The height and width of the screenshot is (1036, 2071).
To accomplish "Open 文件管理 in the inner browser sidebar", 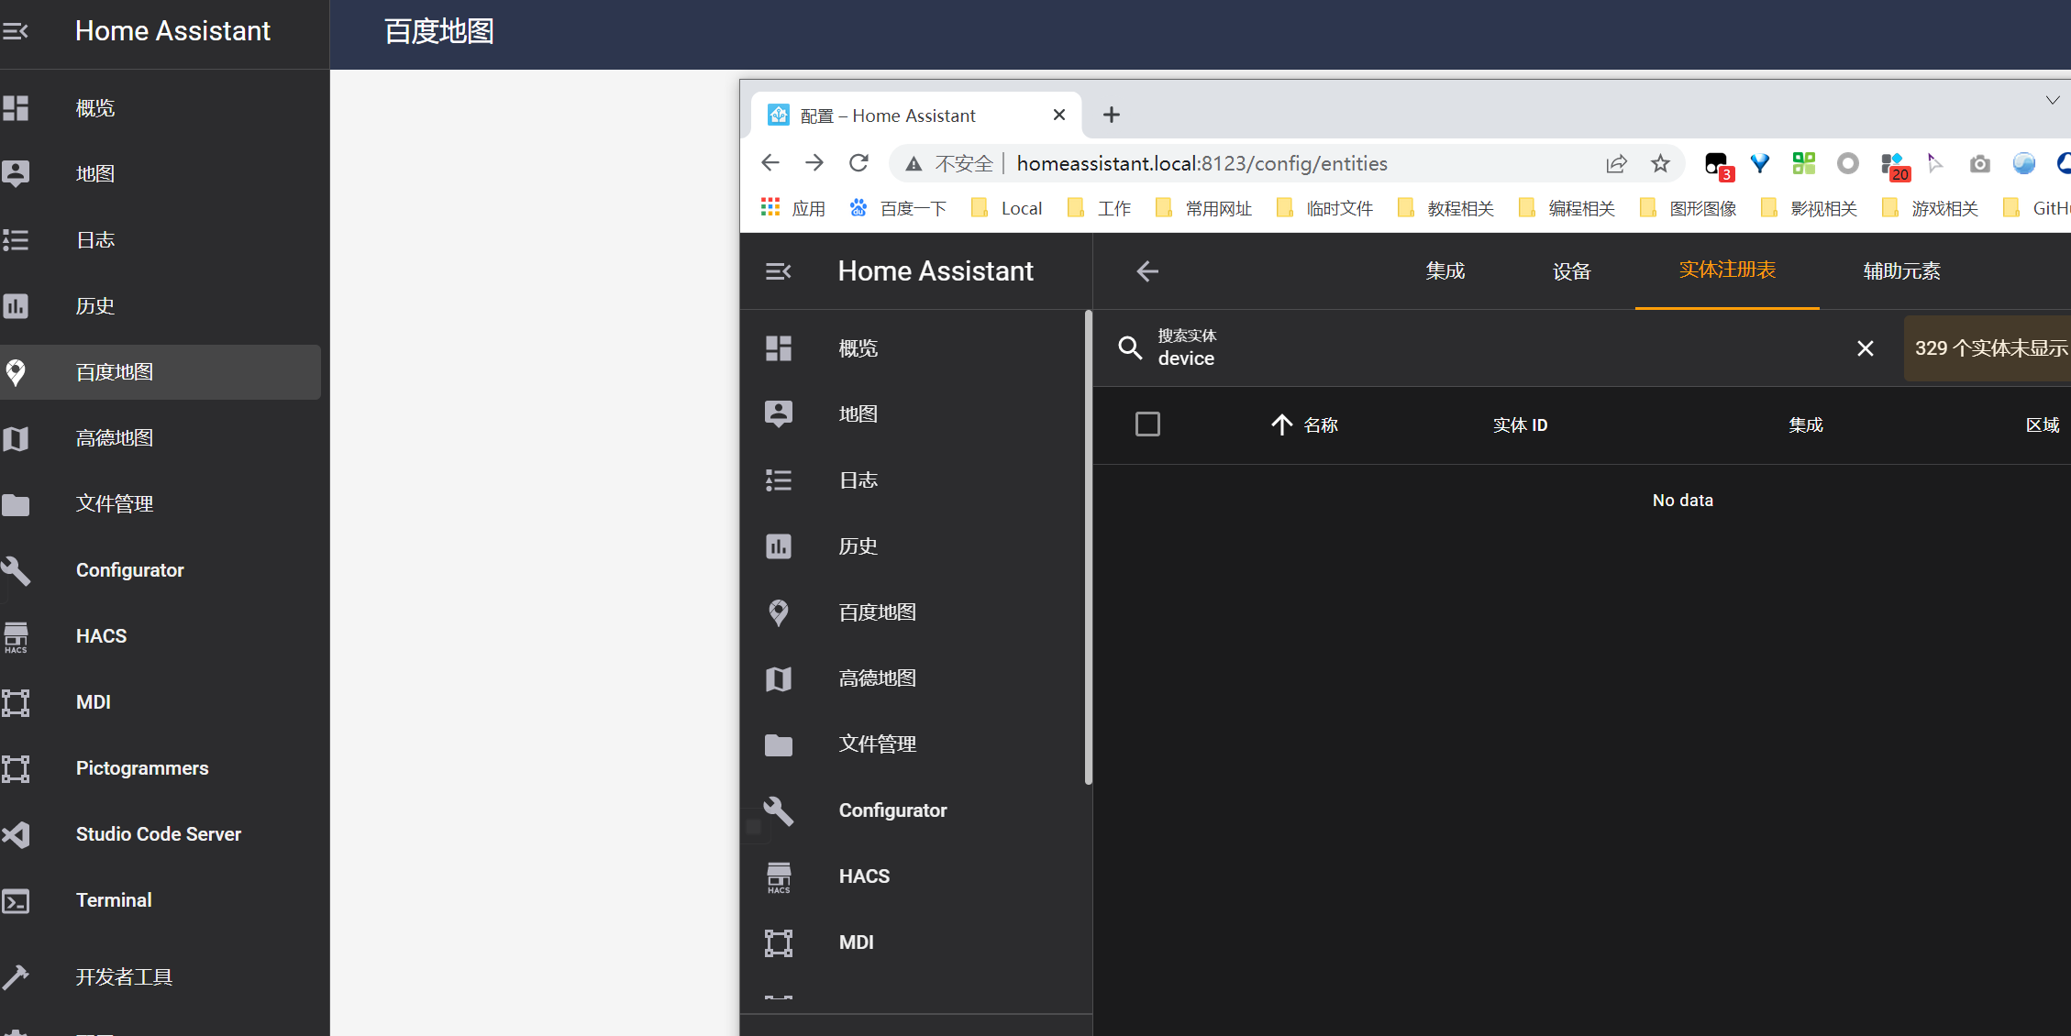I will (x=913, y=744).
